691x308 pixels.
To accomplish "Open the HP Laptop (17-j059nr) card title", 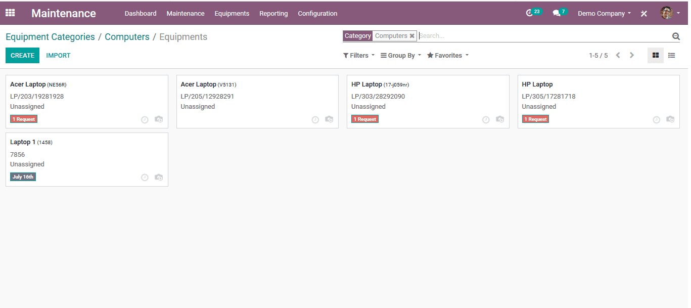I will (380, 84).
